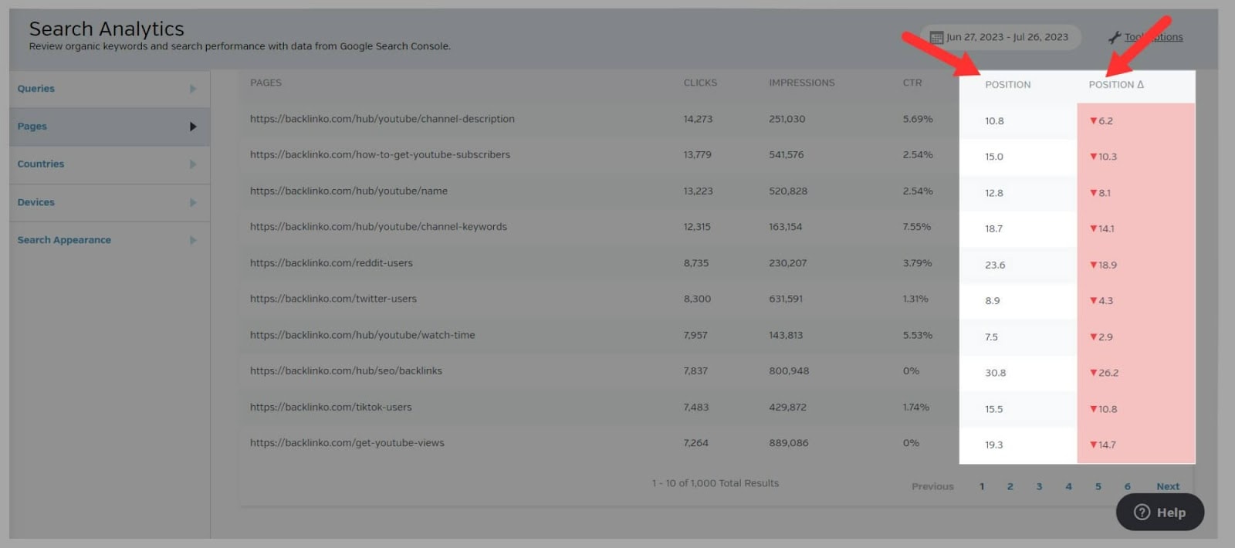Screen dimensions: 1235x548
Task: Click the question mark Help icon
Action: [x=1142, y=512]
